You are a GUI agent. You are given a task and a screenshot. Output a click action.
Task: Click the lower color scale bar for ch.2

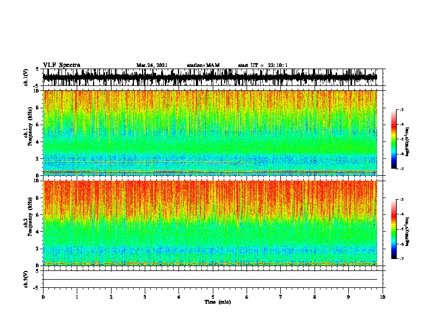[x=394, y=229]
